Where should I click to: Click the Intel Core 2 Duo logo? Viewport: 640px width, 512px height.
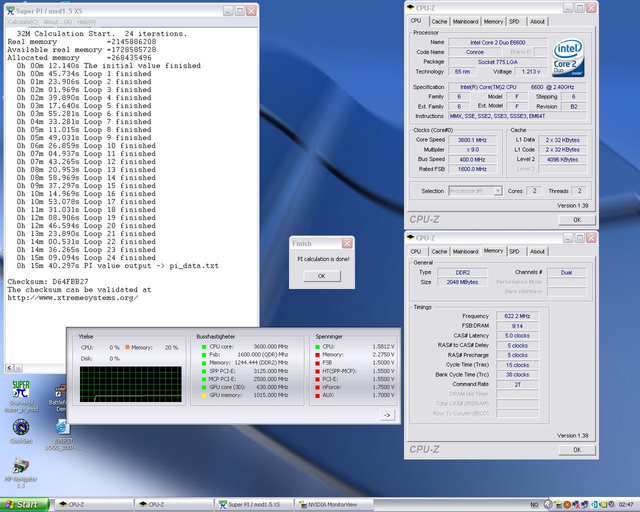[x=568, y=57]
